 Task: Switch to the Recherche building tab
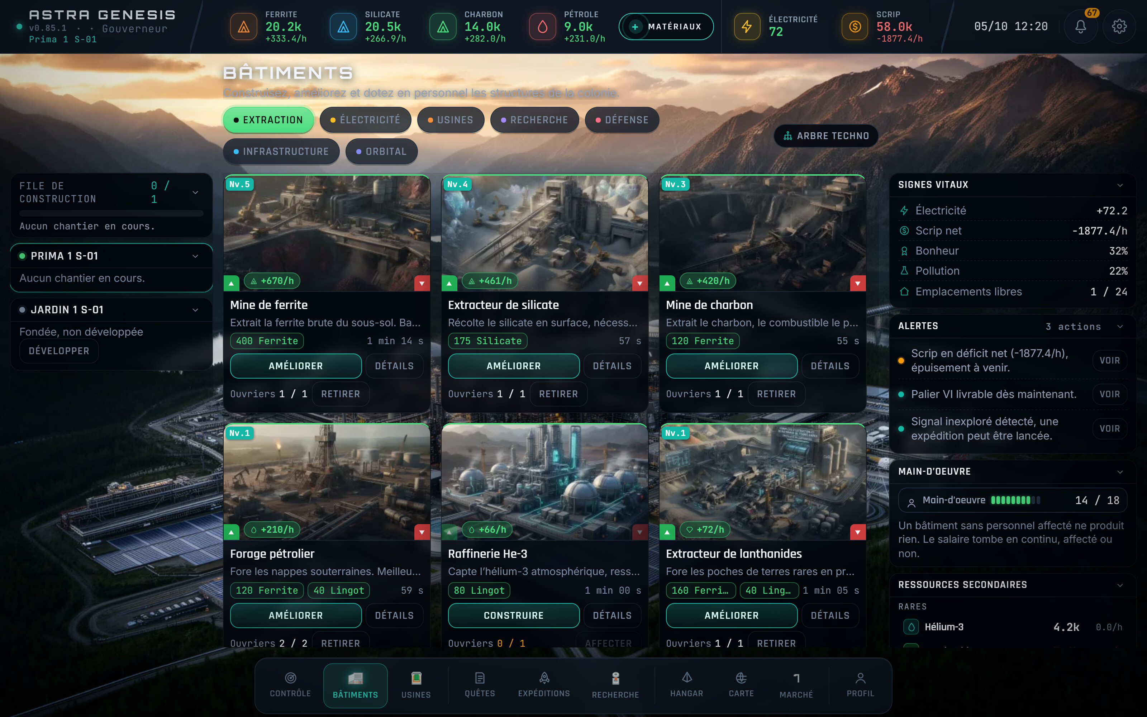pos(535,120)
